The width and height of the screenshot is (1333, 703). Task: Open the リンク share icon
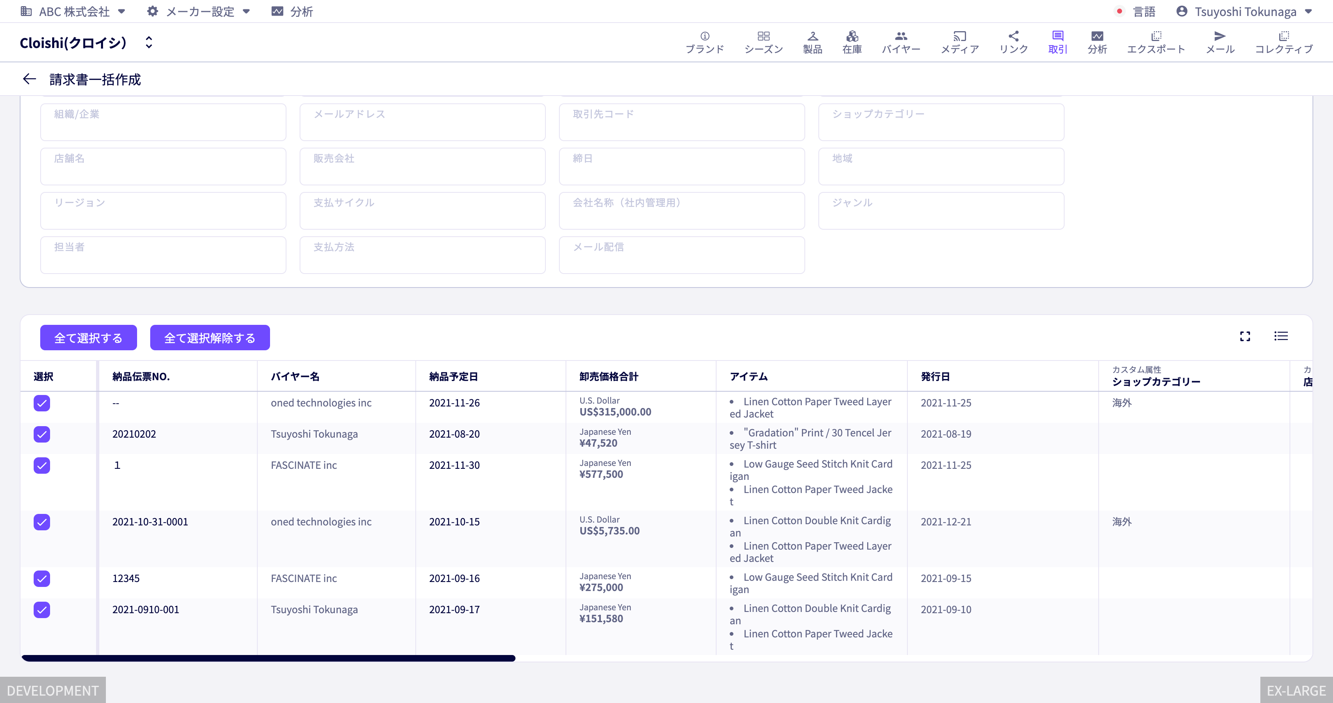coord(1013,36)
